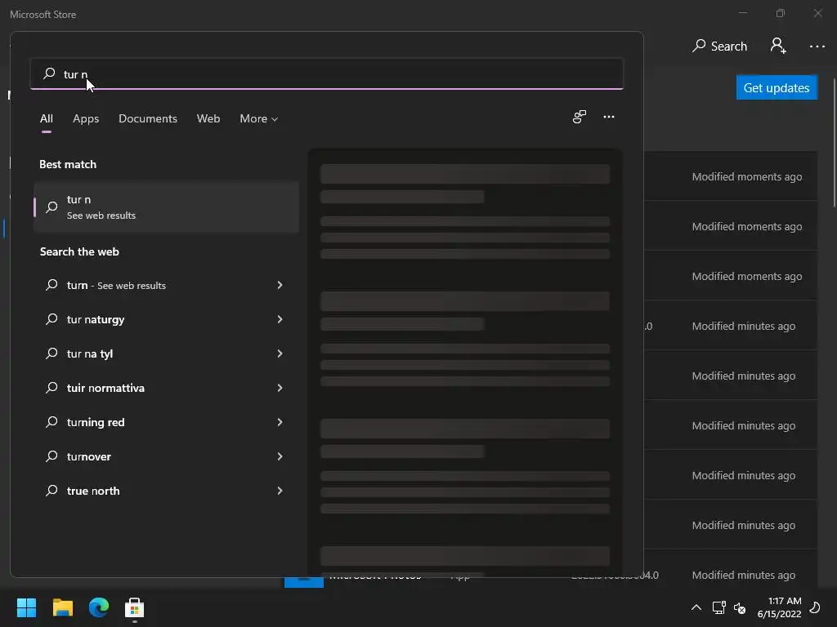Switch to the Apps search tab

(86, 118)
